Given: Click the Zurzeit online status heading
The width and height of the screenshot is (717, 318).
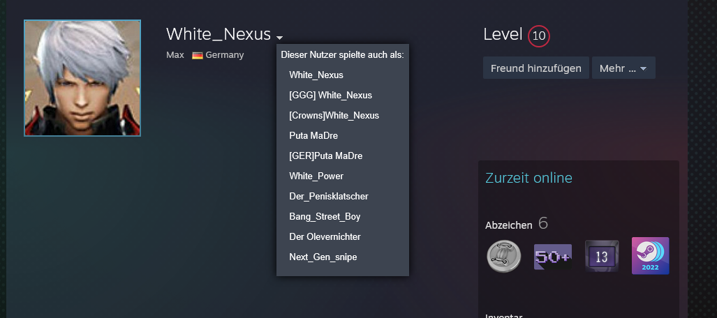Looking at the screenshot, I should pyautogui.click(x=528, y=178).
